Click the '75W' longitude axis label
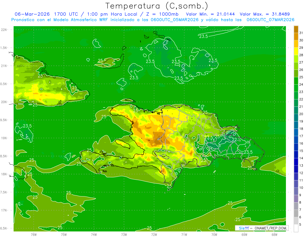Image resolution: width=308 pixels, height=238 pixels. tap(64, 235)
